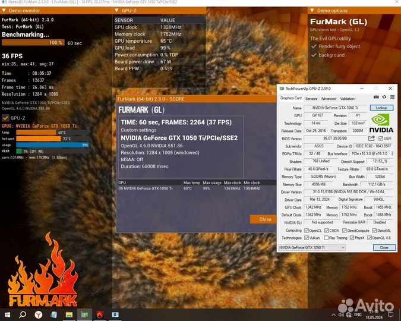Switch to Advanced tab
401x321 pixels.
[329, 99]
